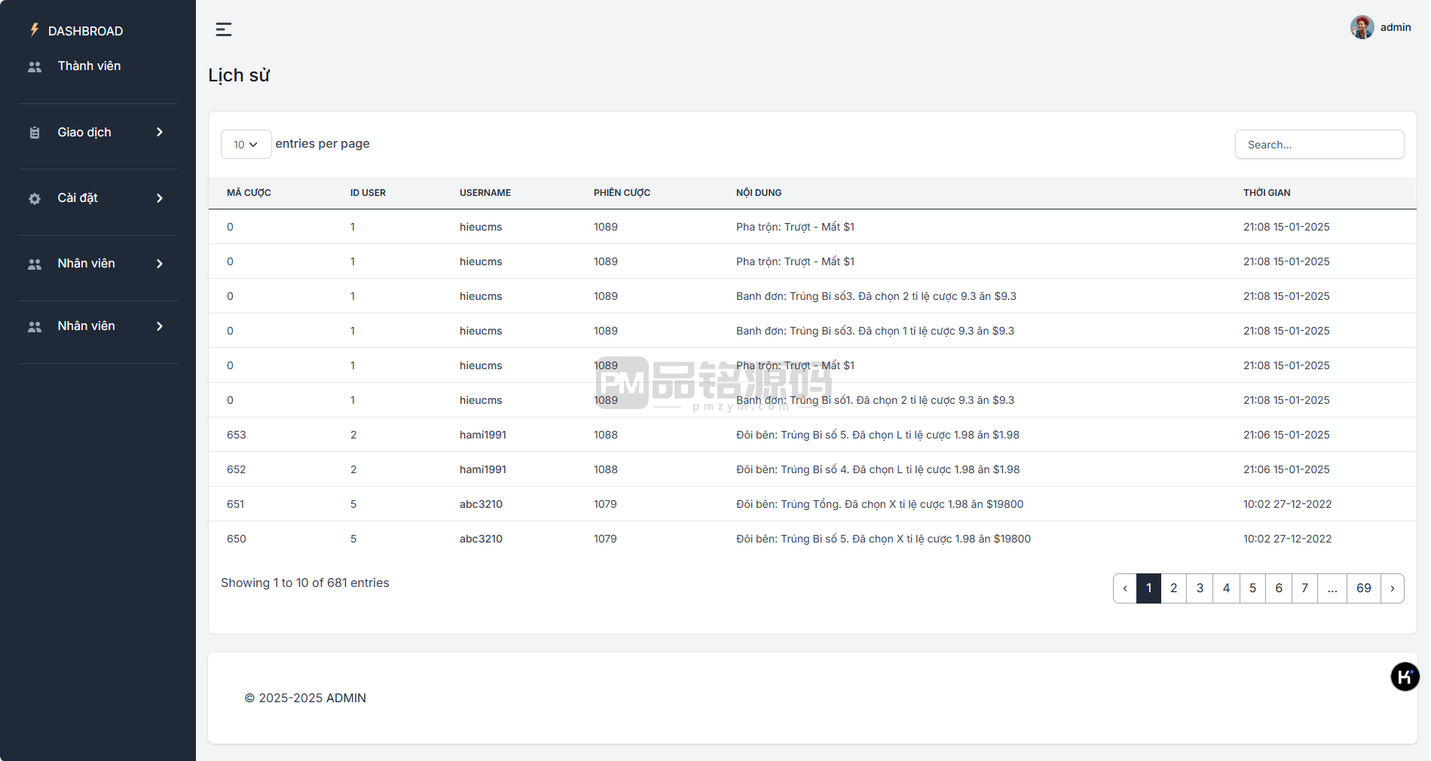Toggle the sidebar with the hamburger icon
Screen dimensions: 1431x761
click(x=224, y=29)
